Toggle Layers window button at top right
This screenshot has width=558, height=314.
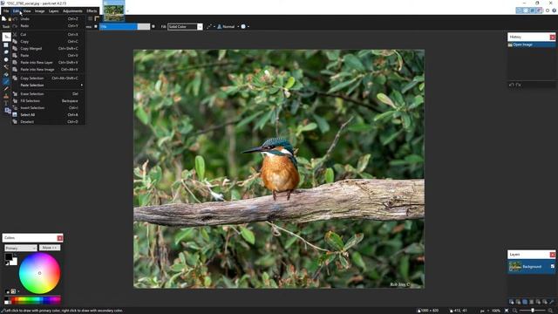533,10
